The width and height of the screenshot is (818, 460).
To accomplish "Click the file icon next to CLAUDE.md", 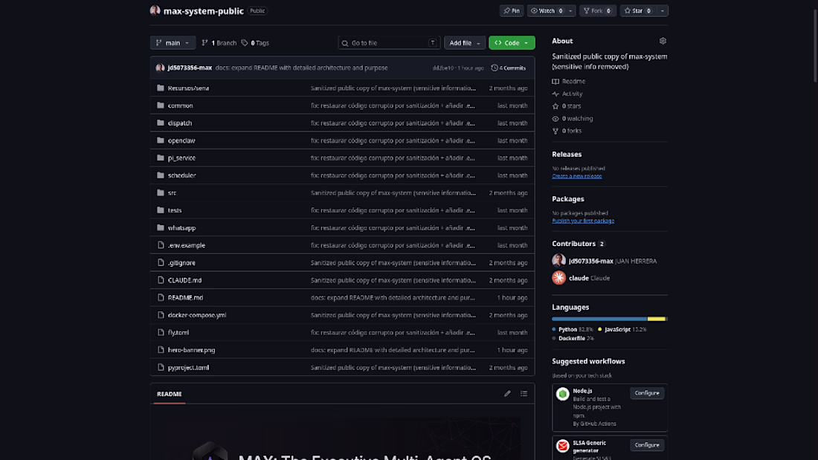I will coord(161,280).
